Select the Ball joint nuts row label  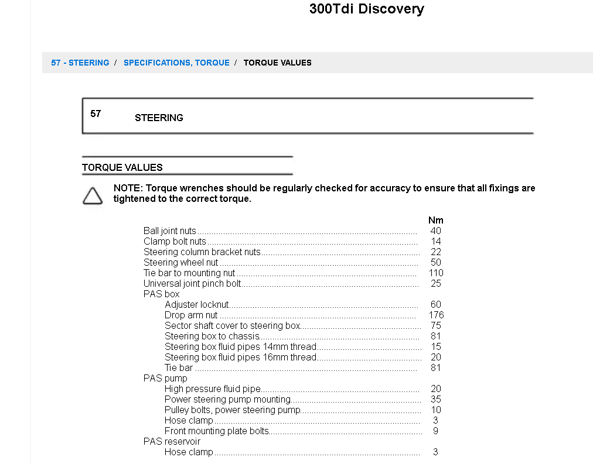point(170,231)
